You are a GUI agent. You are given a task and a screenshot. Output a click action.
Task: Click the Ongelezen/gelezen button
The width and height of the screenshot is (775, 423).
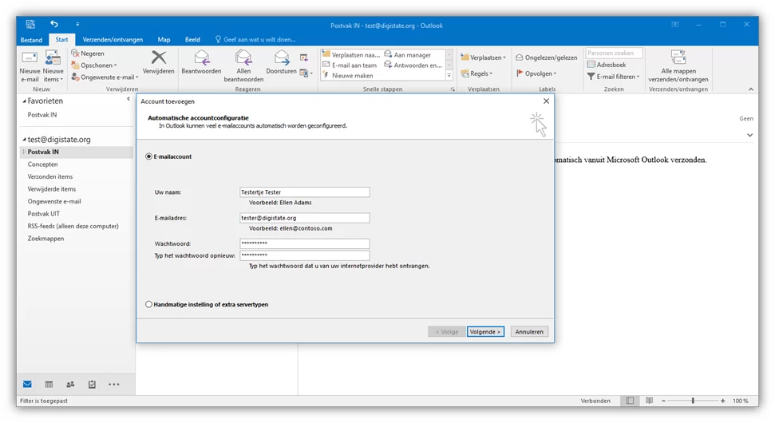[x=546, y=57]
